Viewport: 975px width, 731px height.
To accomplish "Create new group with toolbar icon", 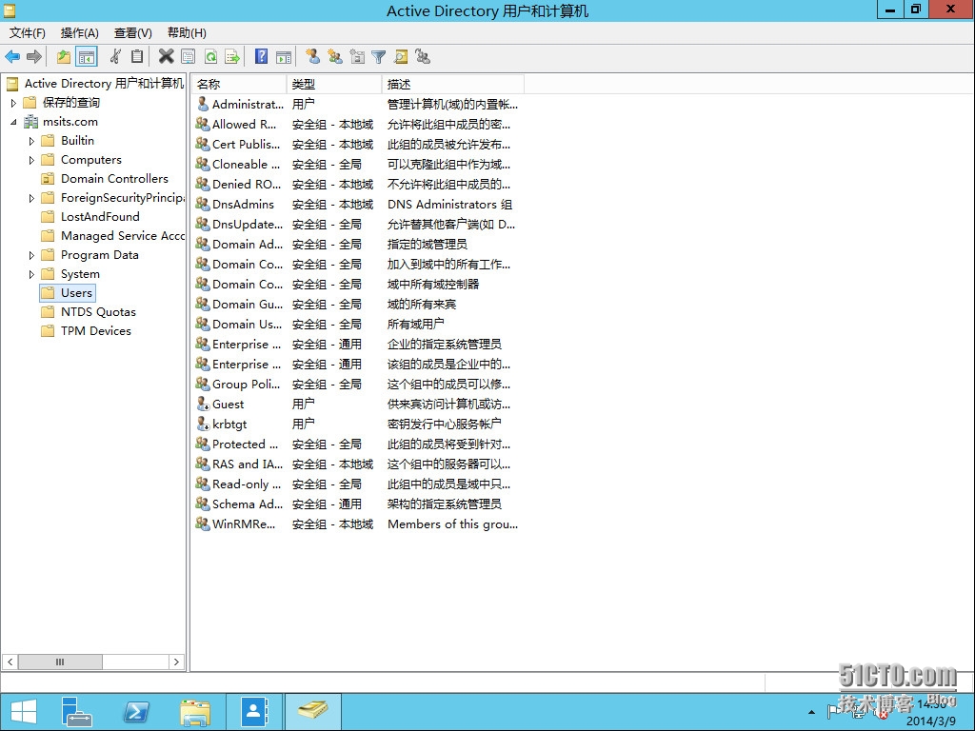I will [x=335, y=57].
